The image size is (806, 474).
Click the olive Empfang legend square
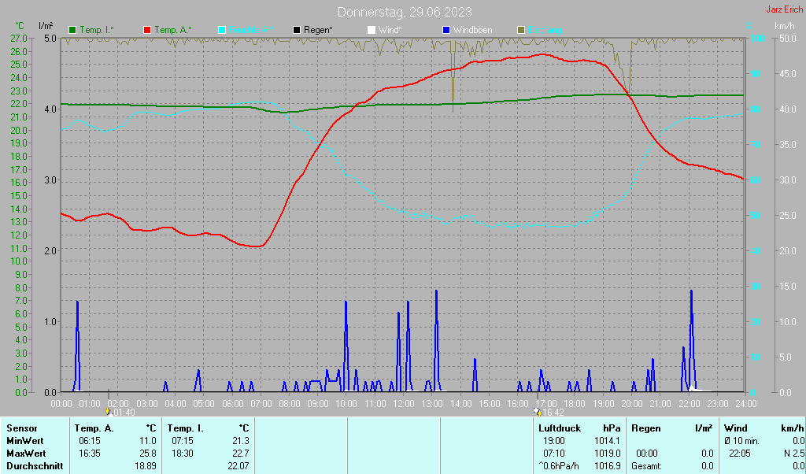(x=521, y=31)
